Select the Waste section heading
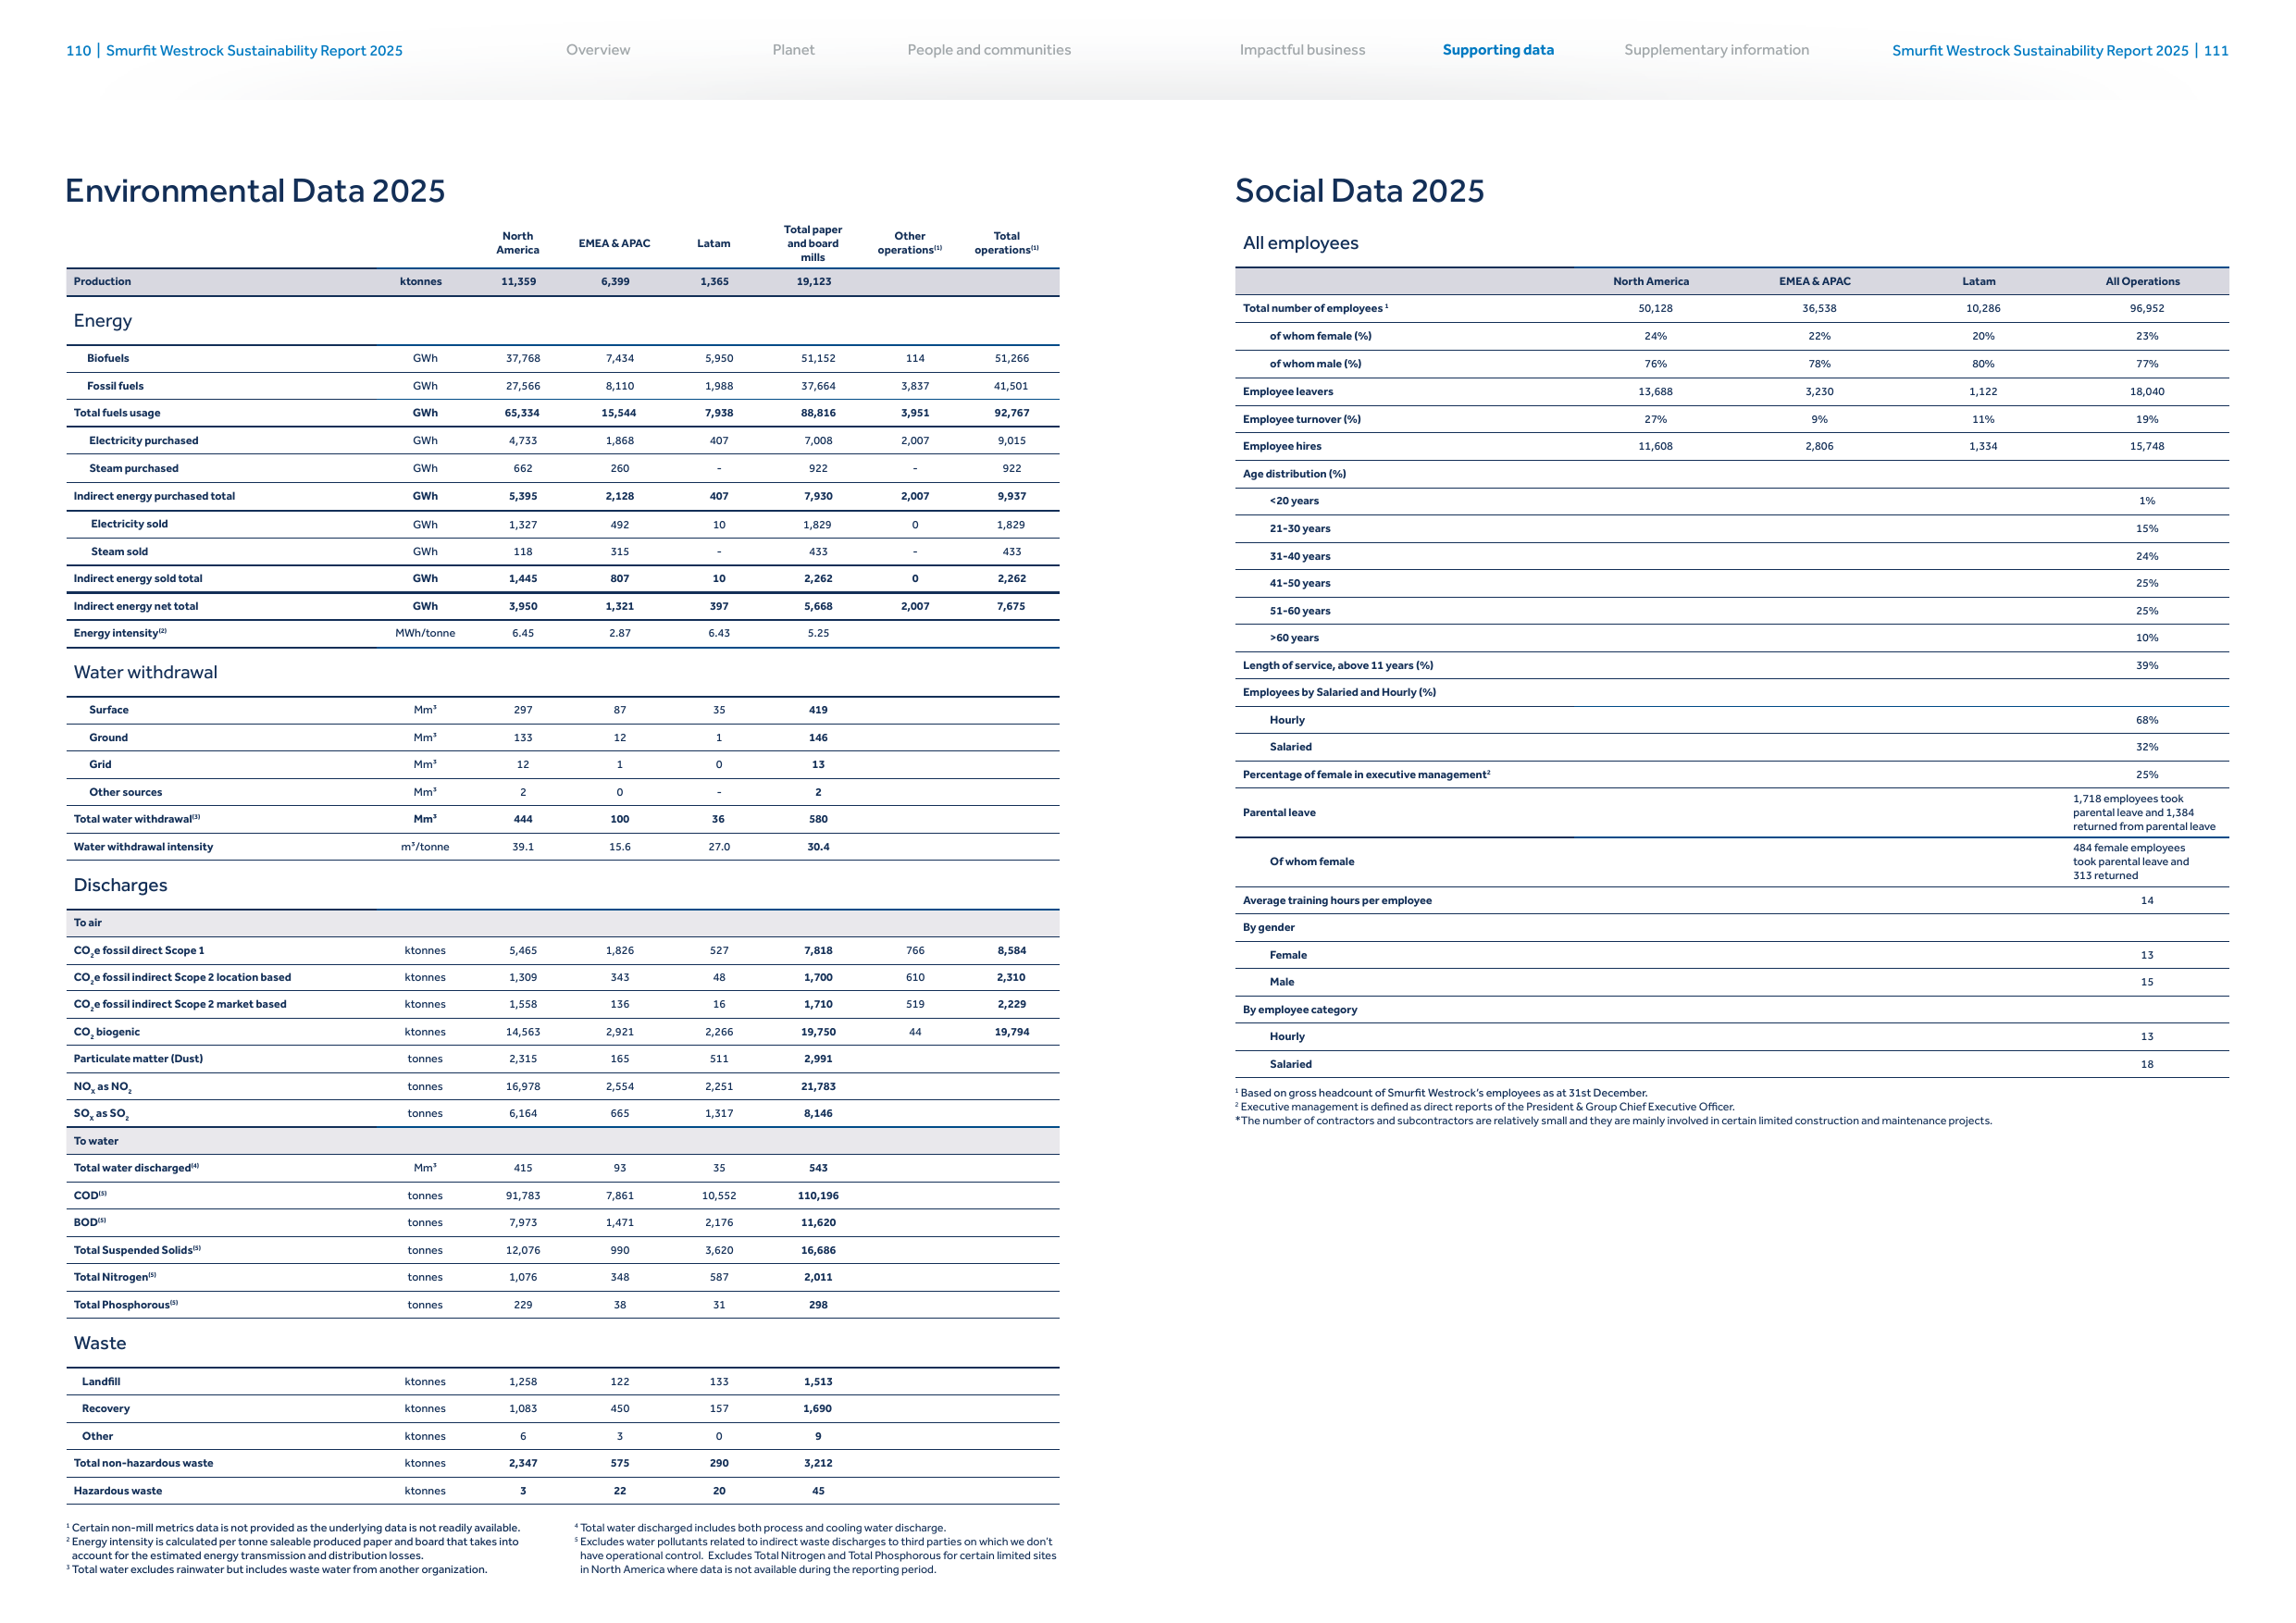Screen dimensions: 2296x1623 (x=100, y=1343)
